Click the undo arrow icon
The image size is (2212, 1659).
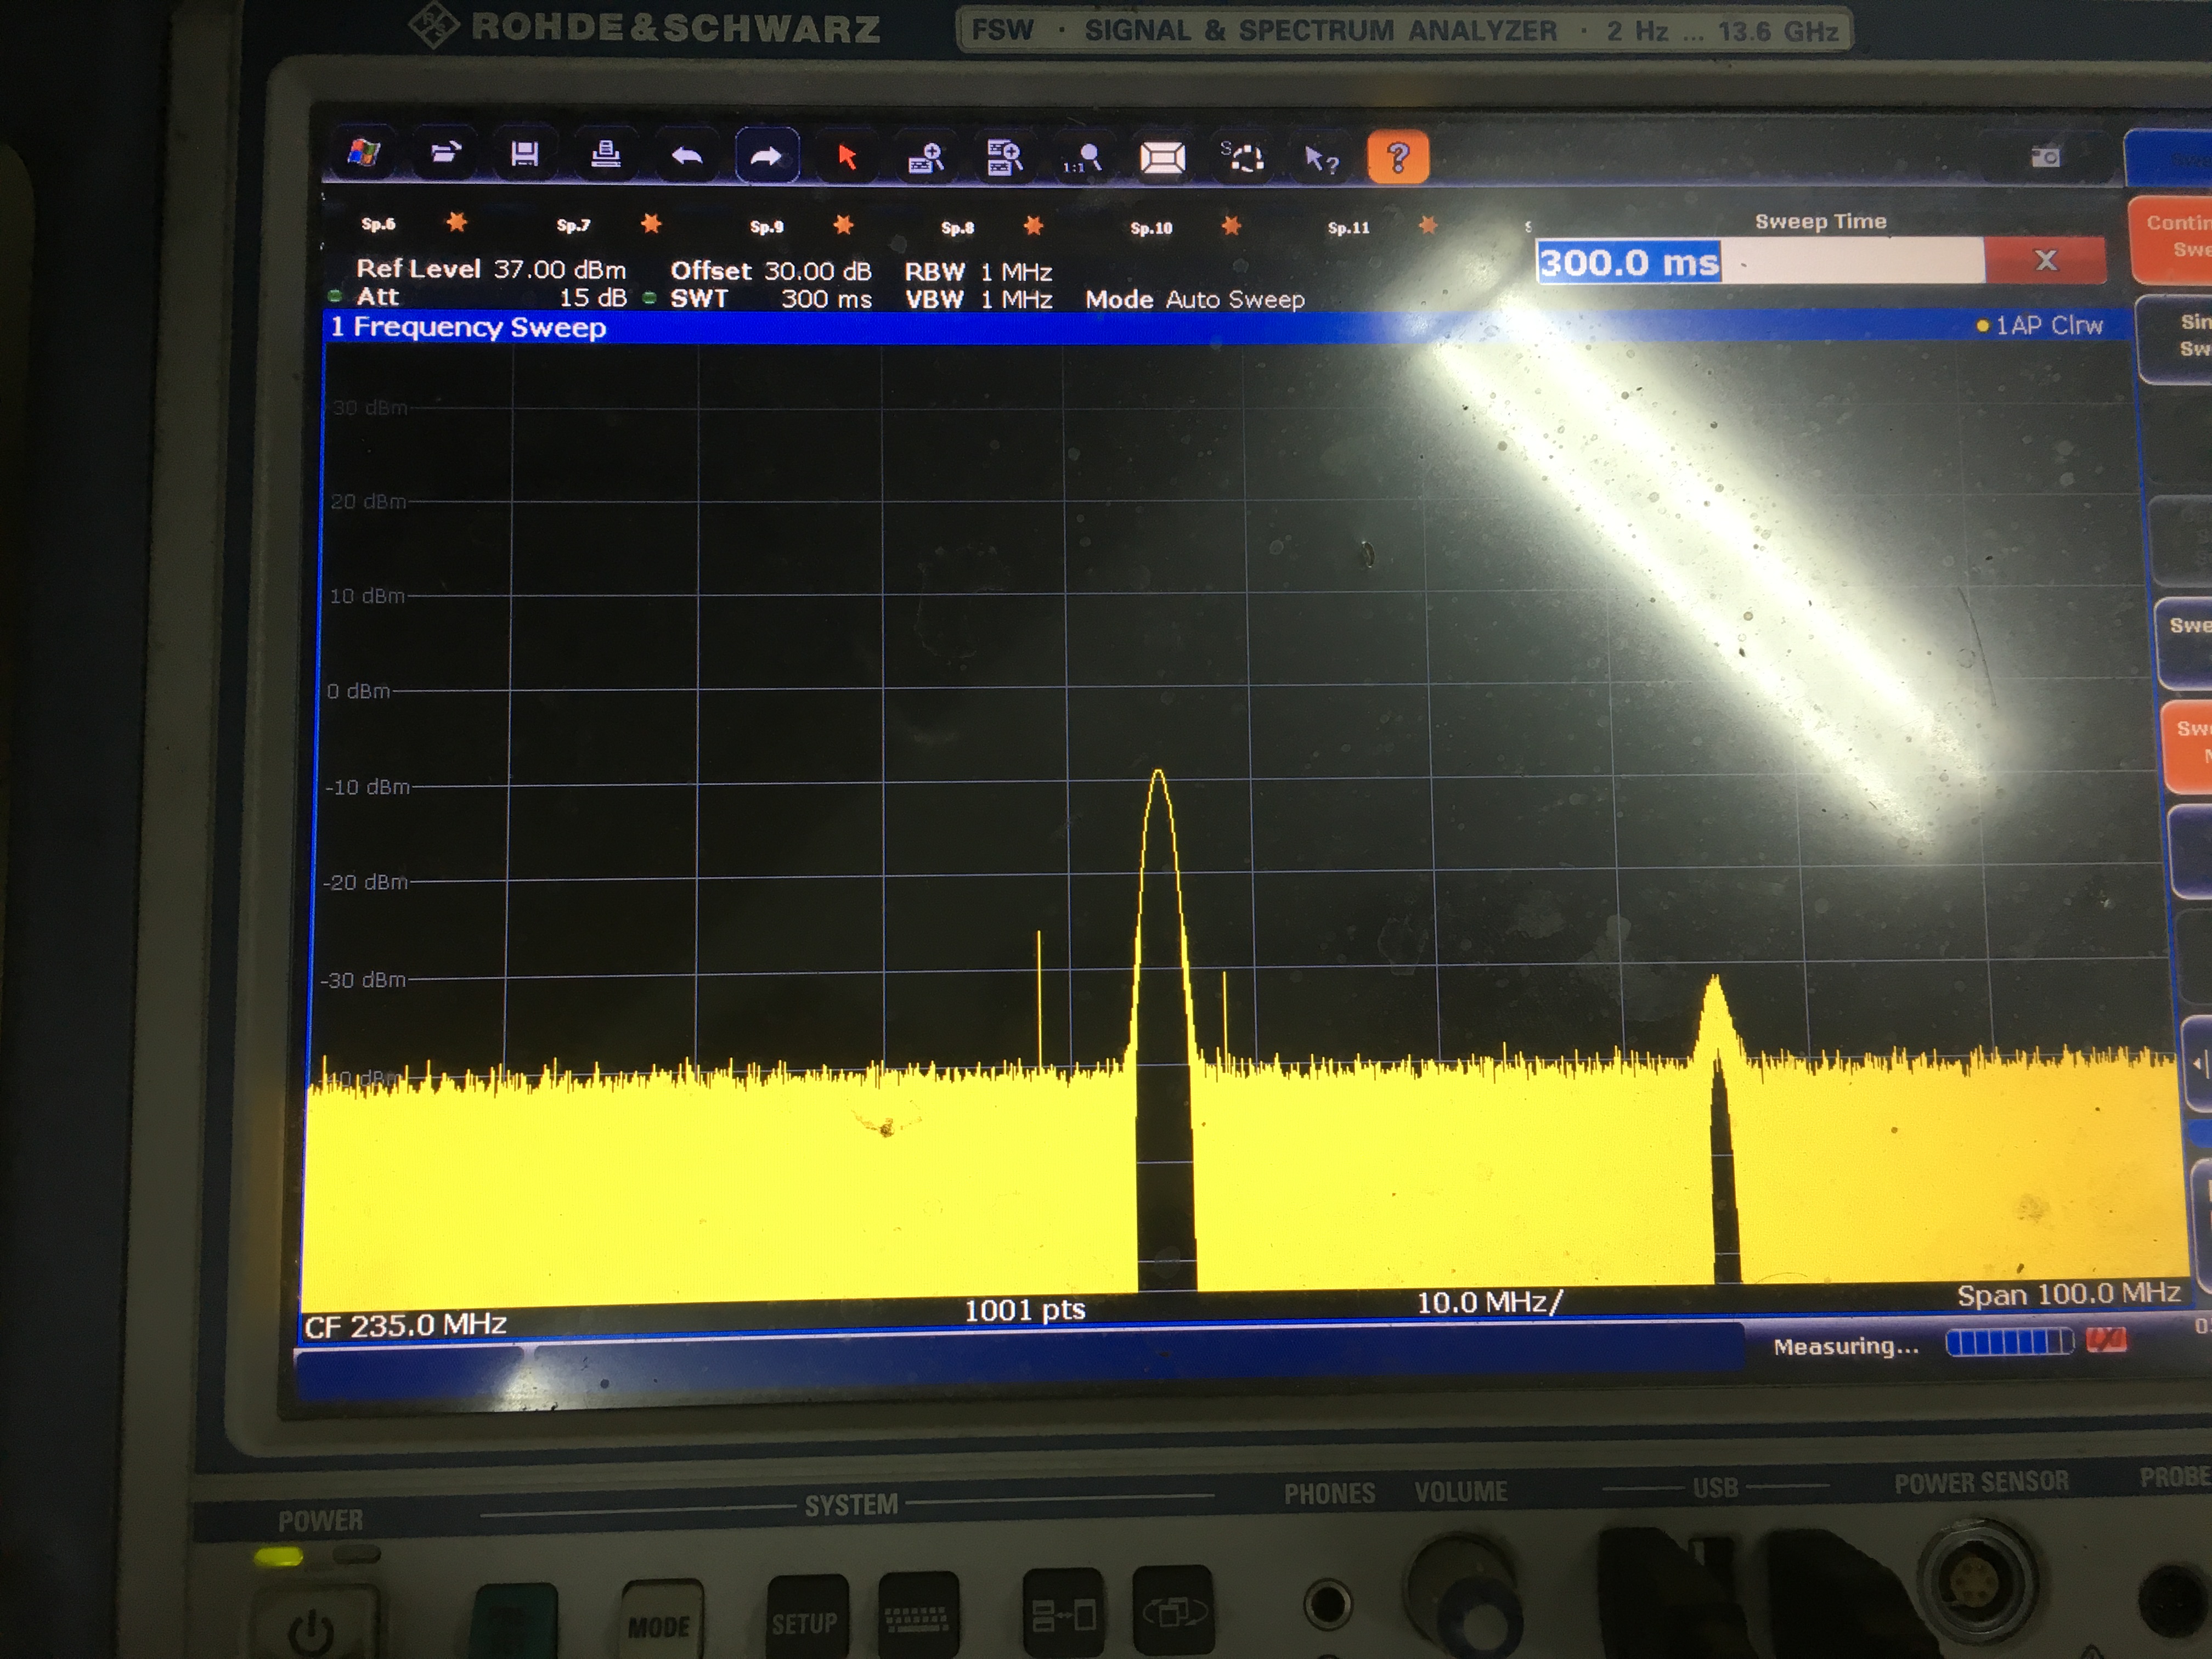(686, 156)
